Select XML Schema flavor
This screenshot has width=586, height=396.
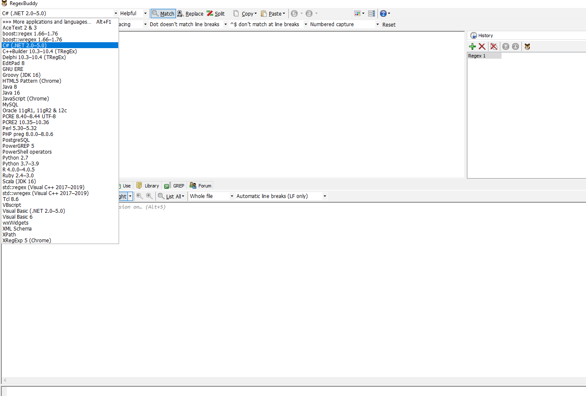pos(60,229)
